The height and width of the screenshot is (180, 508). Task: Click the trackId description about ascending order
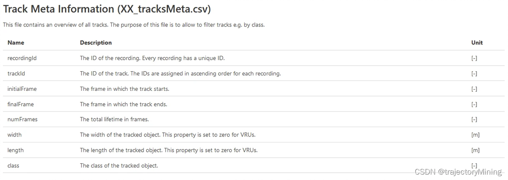click(x=180, y=73)
